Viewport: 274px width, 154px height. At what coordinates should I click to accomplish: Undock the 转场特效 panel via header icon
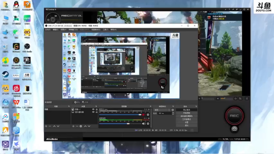click(x=173, y=106)
